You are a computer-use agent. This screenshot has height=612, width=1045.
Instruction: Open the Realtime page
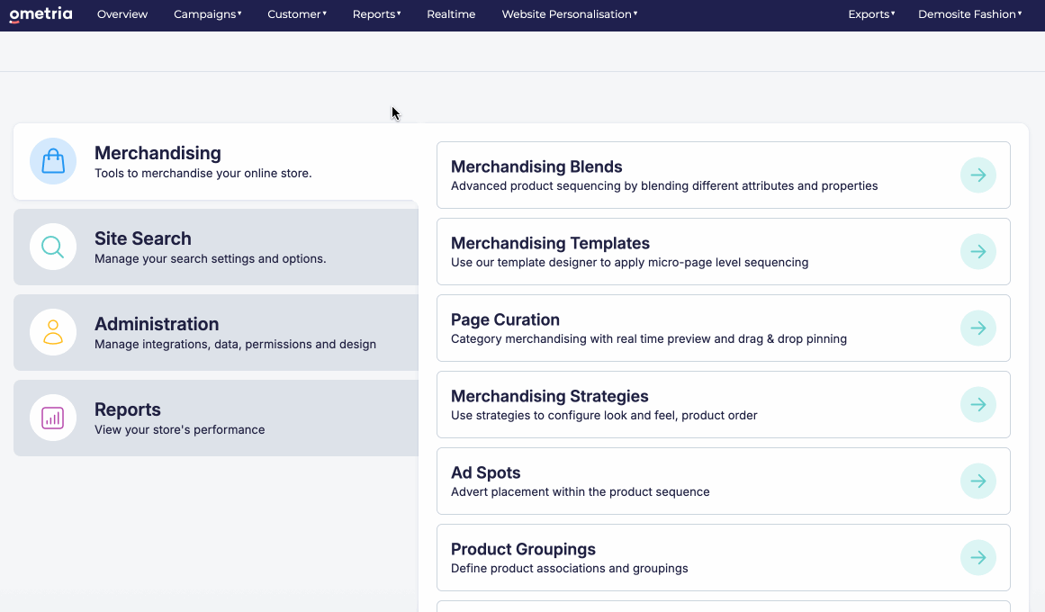451,14
